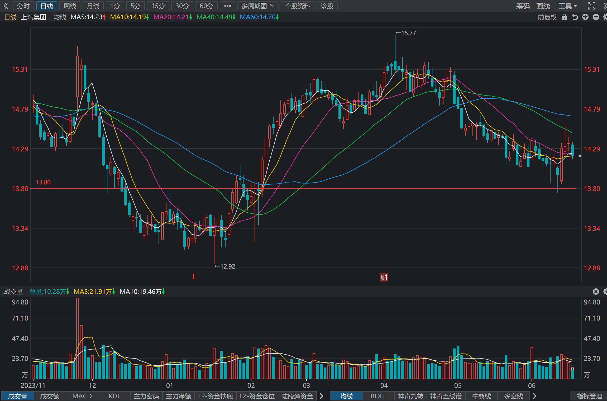The width and height of the screenshot is (607, 401).
Task: Show more main-indicator tabs via right chevron
Action: (535, 396)
